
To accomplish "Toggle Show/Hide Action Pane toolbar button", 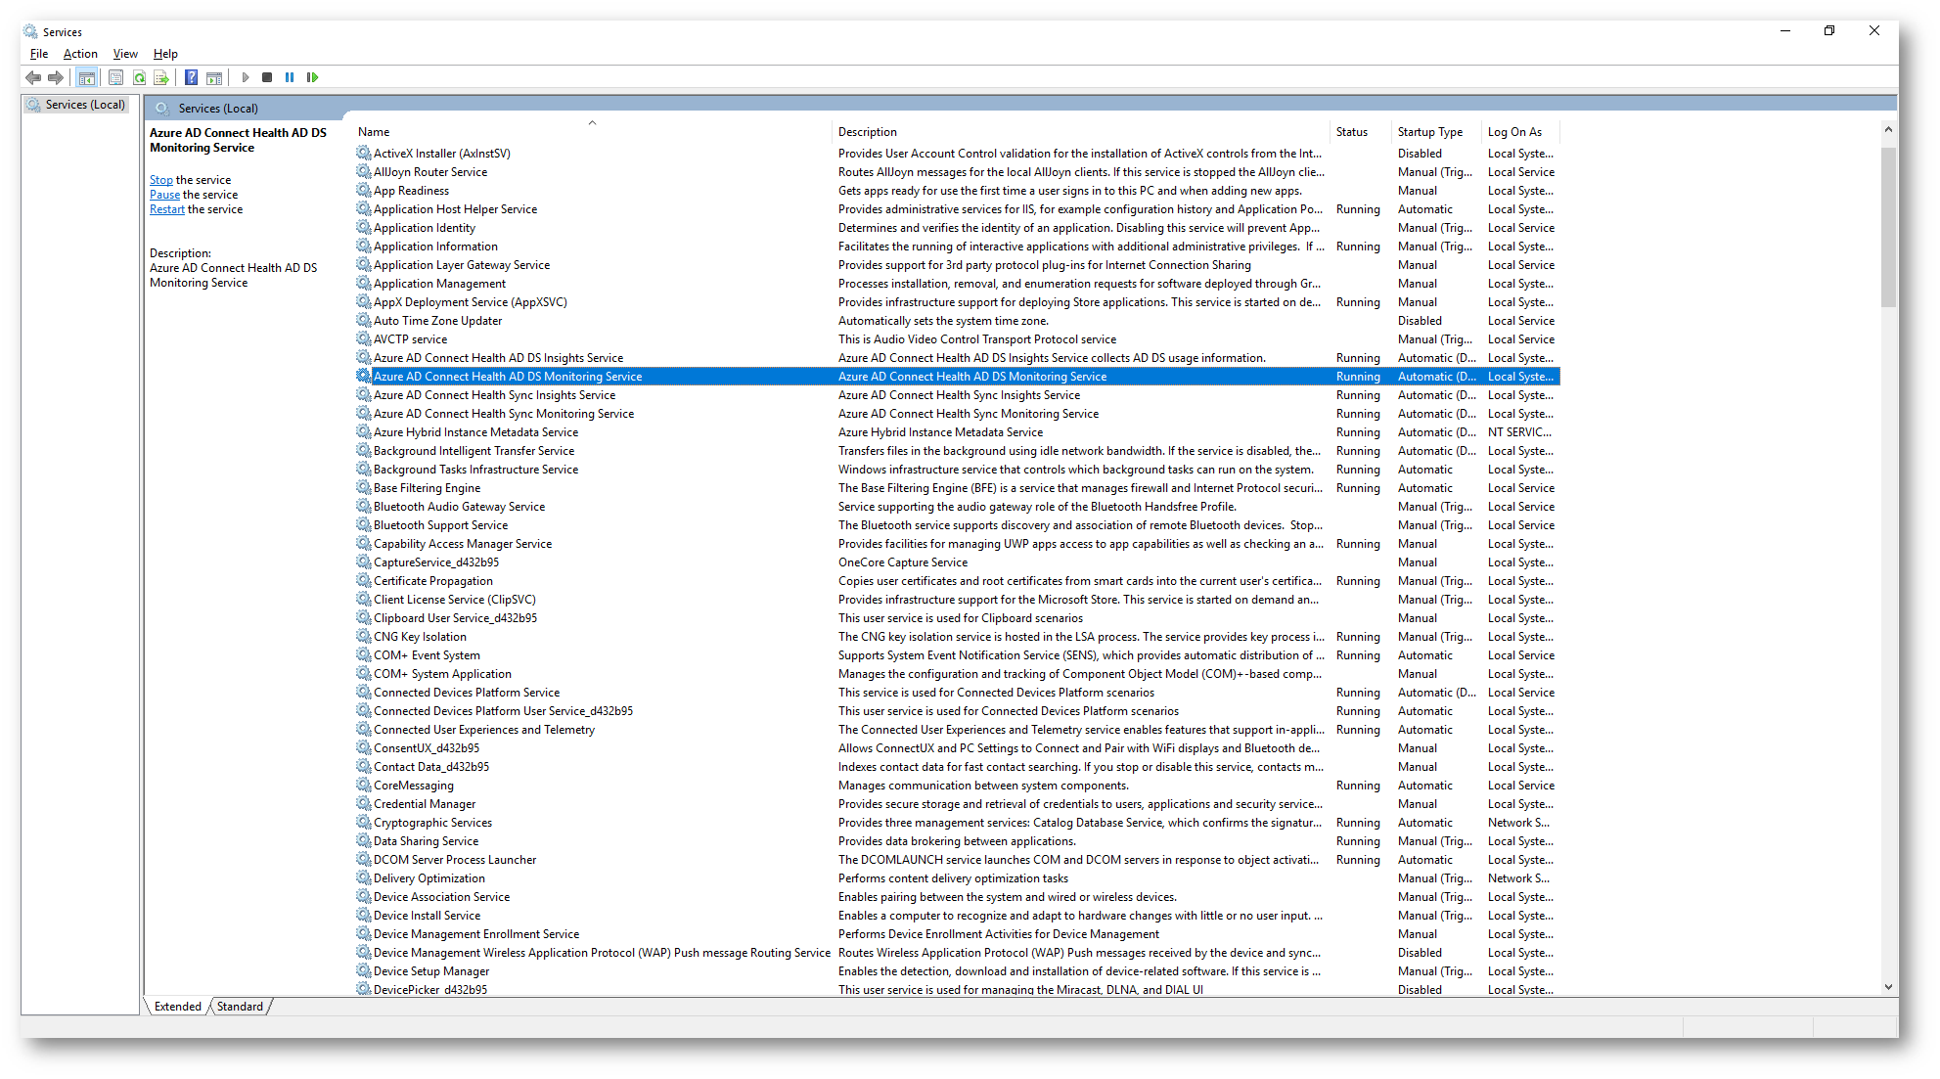I will pyautogui.click(x=214, y=77).
